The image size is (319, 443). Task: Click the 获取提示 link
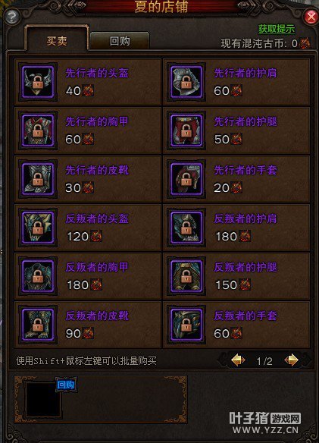point(277,29)
